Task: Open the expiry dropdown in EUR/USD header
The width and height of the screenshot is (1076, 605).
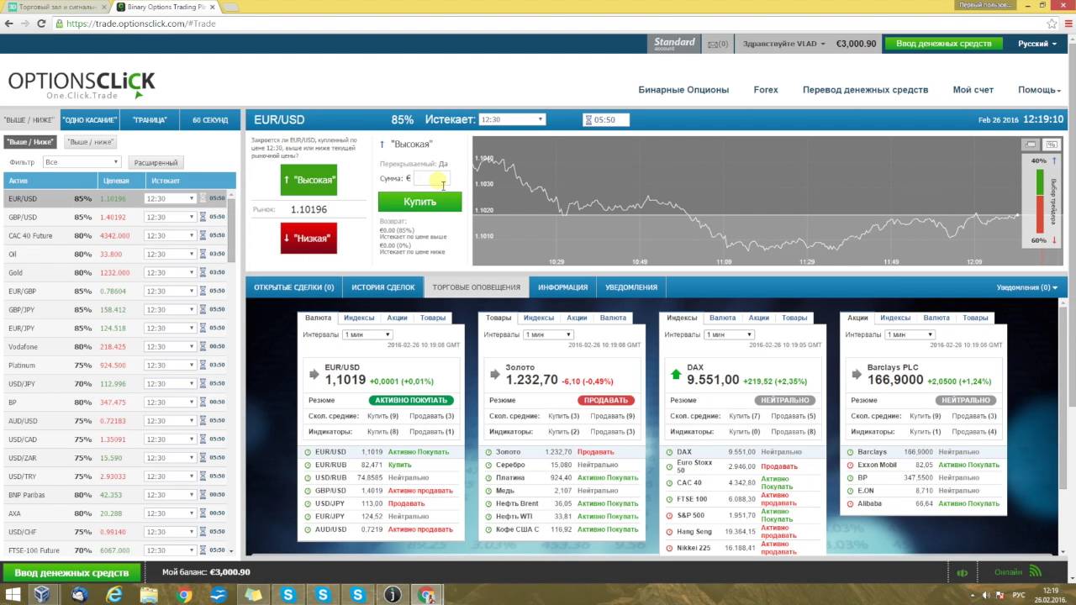Action: pos(512,119)
